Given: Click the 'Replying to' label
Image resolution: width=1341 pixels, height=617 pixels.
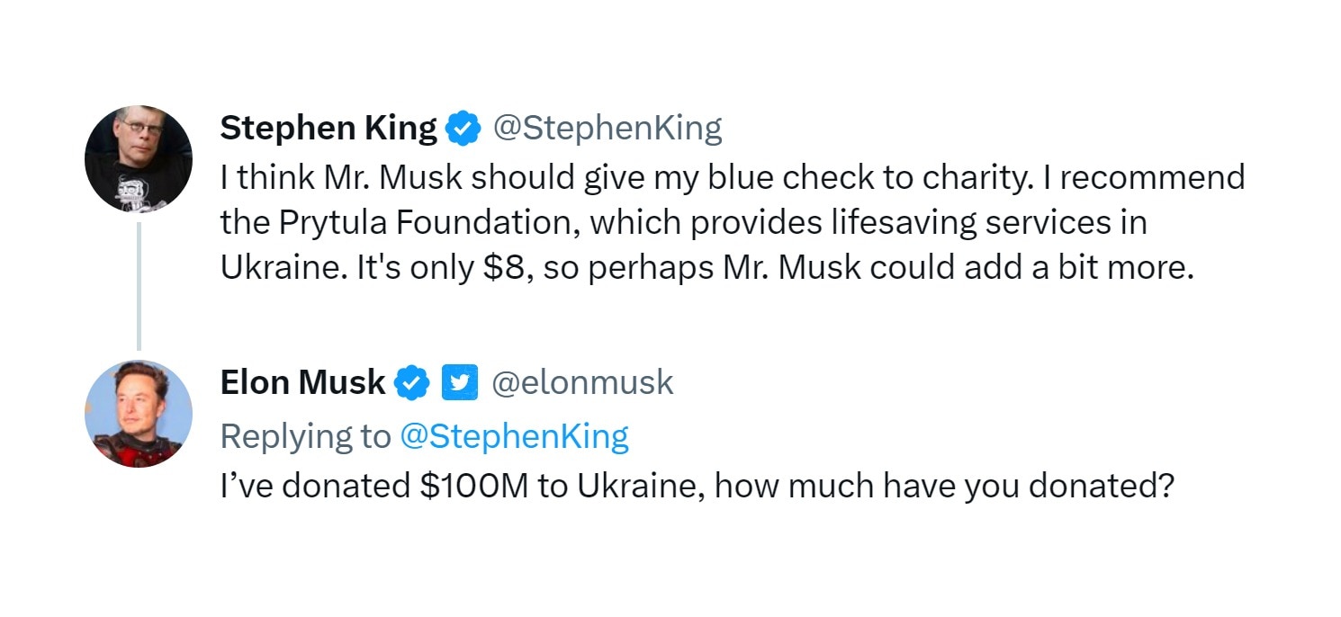Looking at the screenshot, I should [305, 435].
